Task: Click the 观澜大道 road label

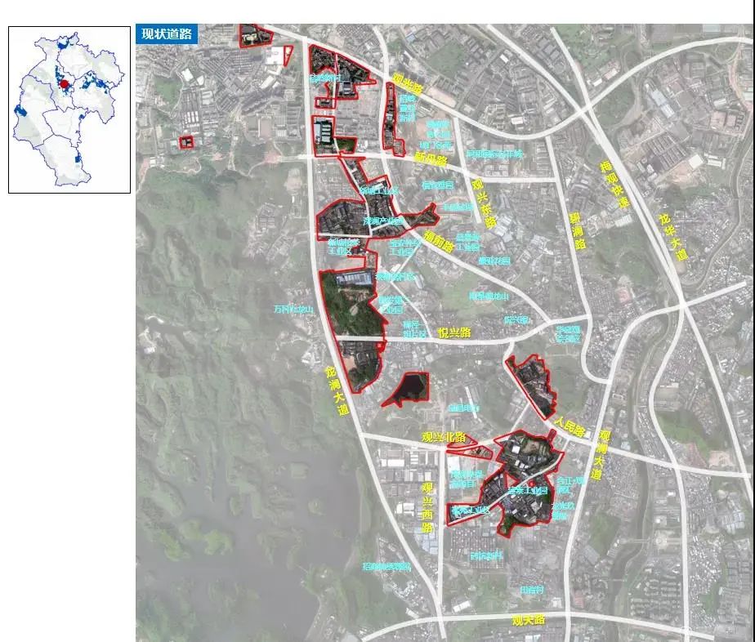Action: (602, 454)
